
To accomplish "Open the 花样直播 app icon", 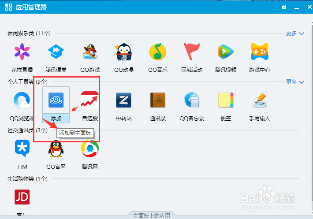I will tap(22, 52).
